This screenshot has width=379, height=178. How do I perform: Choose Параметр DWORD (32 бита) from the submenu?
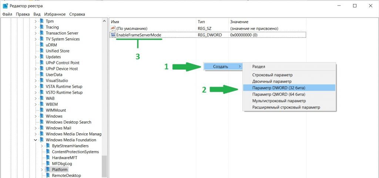[279, 88]
